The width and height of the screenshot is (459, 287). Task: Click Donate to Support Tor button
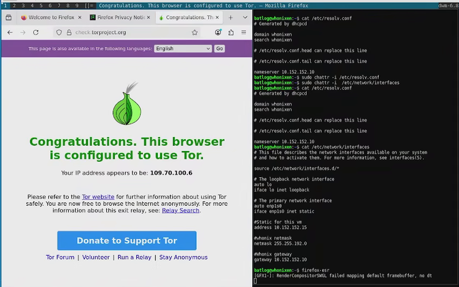[127, 240]
